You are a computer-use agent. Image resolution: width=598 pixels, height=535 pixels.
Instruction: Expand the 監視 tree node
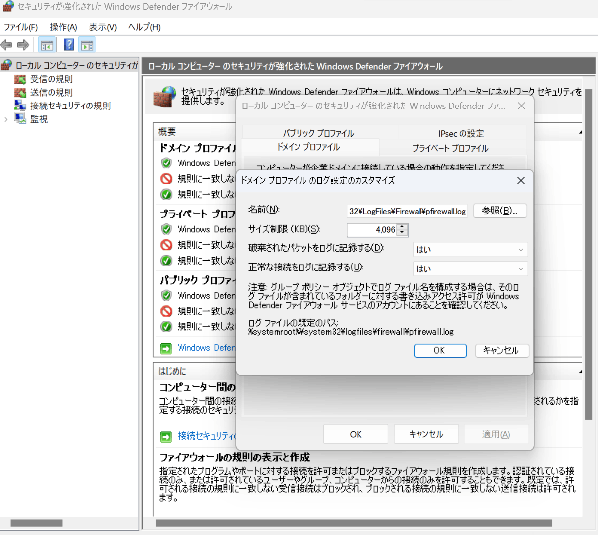pos(6,119)
